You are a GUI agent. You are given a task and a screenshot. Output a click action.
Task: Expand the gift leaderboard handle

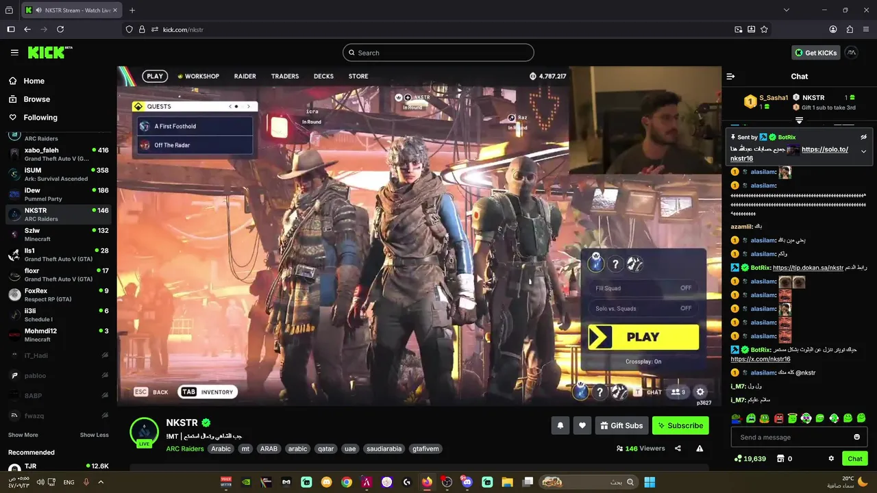(x=799, y=121)
